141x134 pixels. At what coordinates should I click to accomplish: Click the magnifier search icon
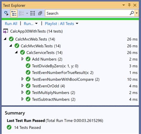132,13
